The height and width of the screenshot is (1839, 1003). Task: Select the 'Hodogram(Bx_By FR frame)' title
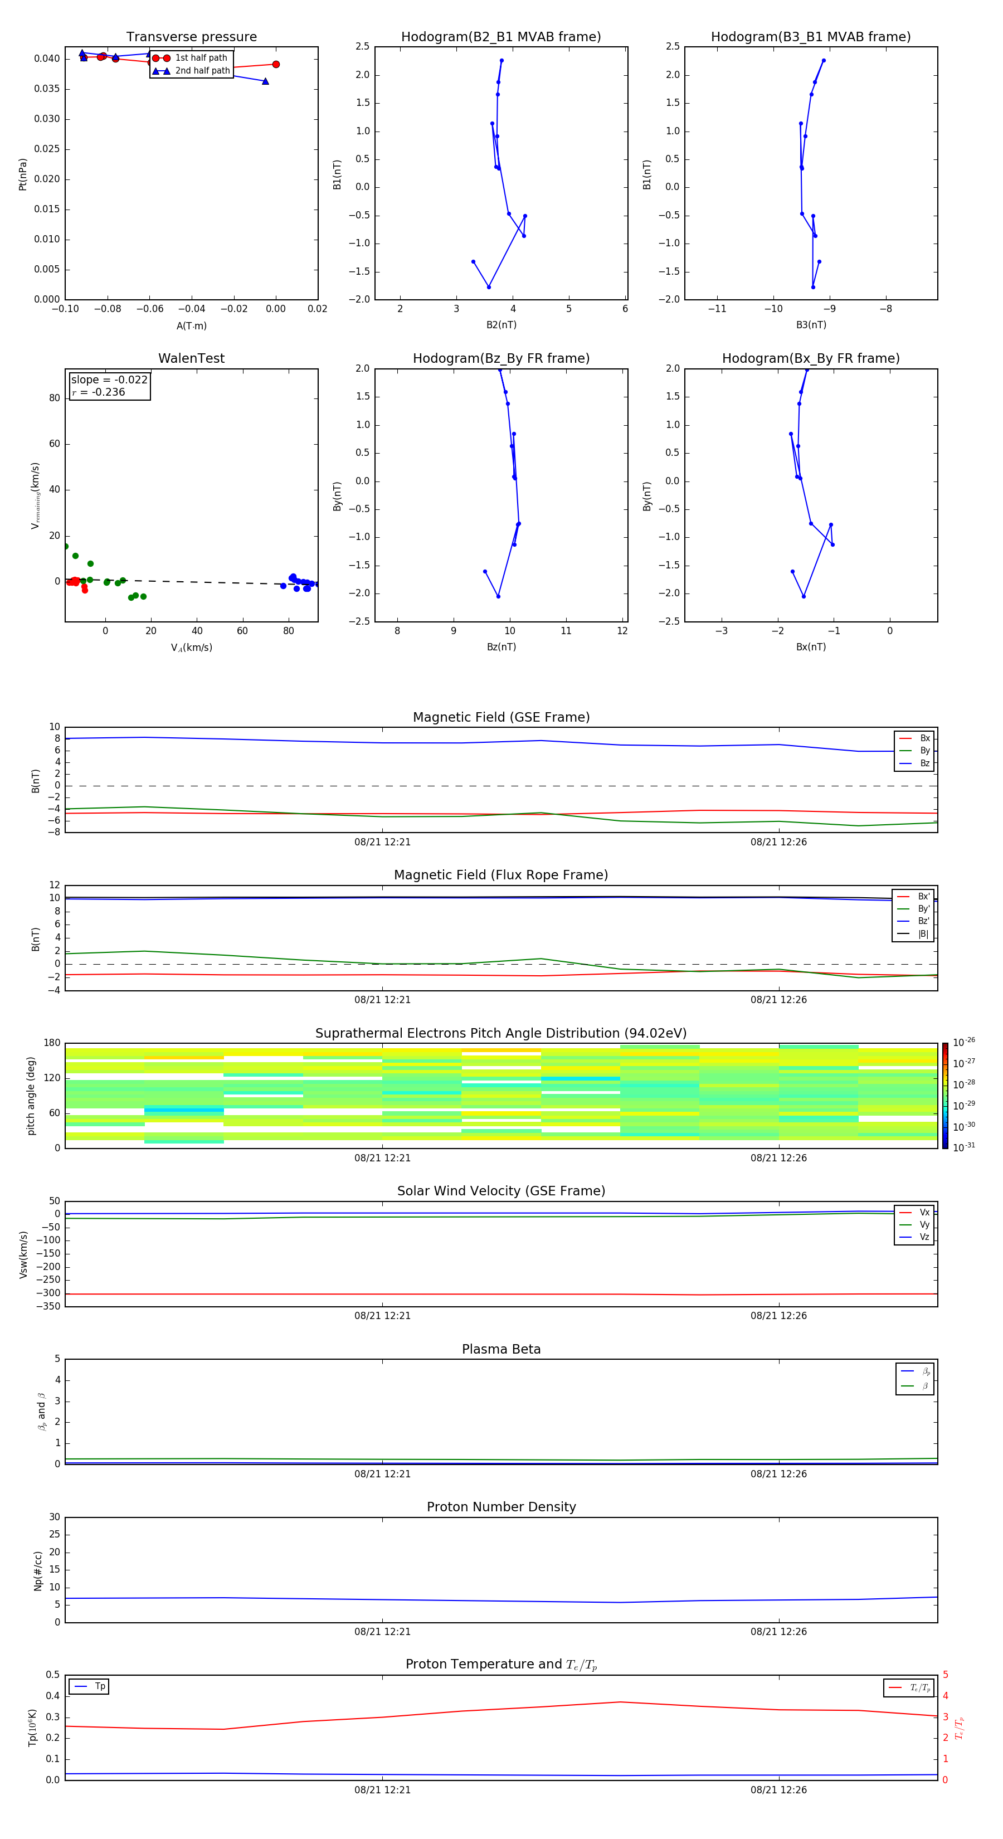[x=811, y=358]
